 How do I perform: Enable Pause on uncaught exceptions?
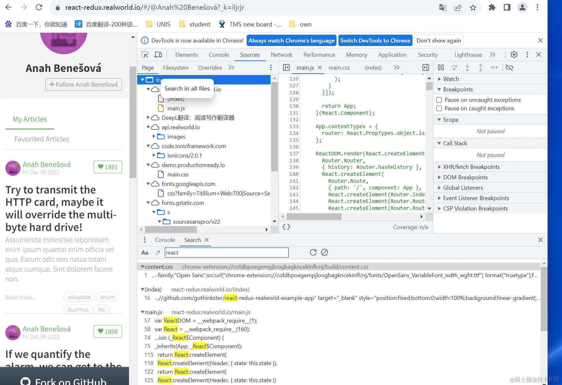[x=439, y=100]
